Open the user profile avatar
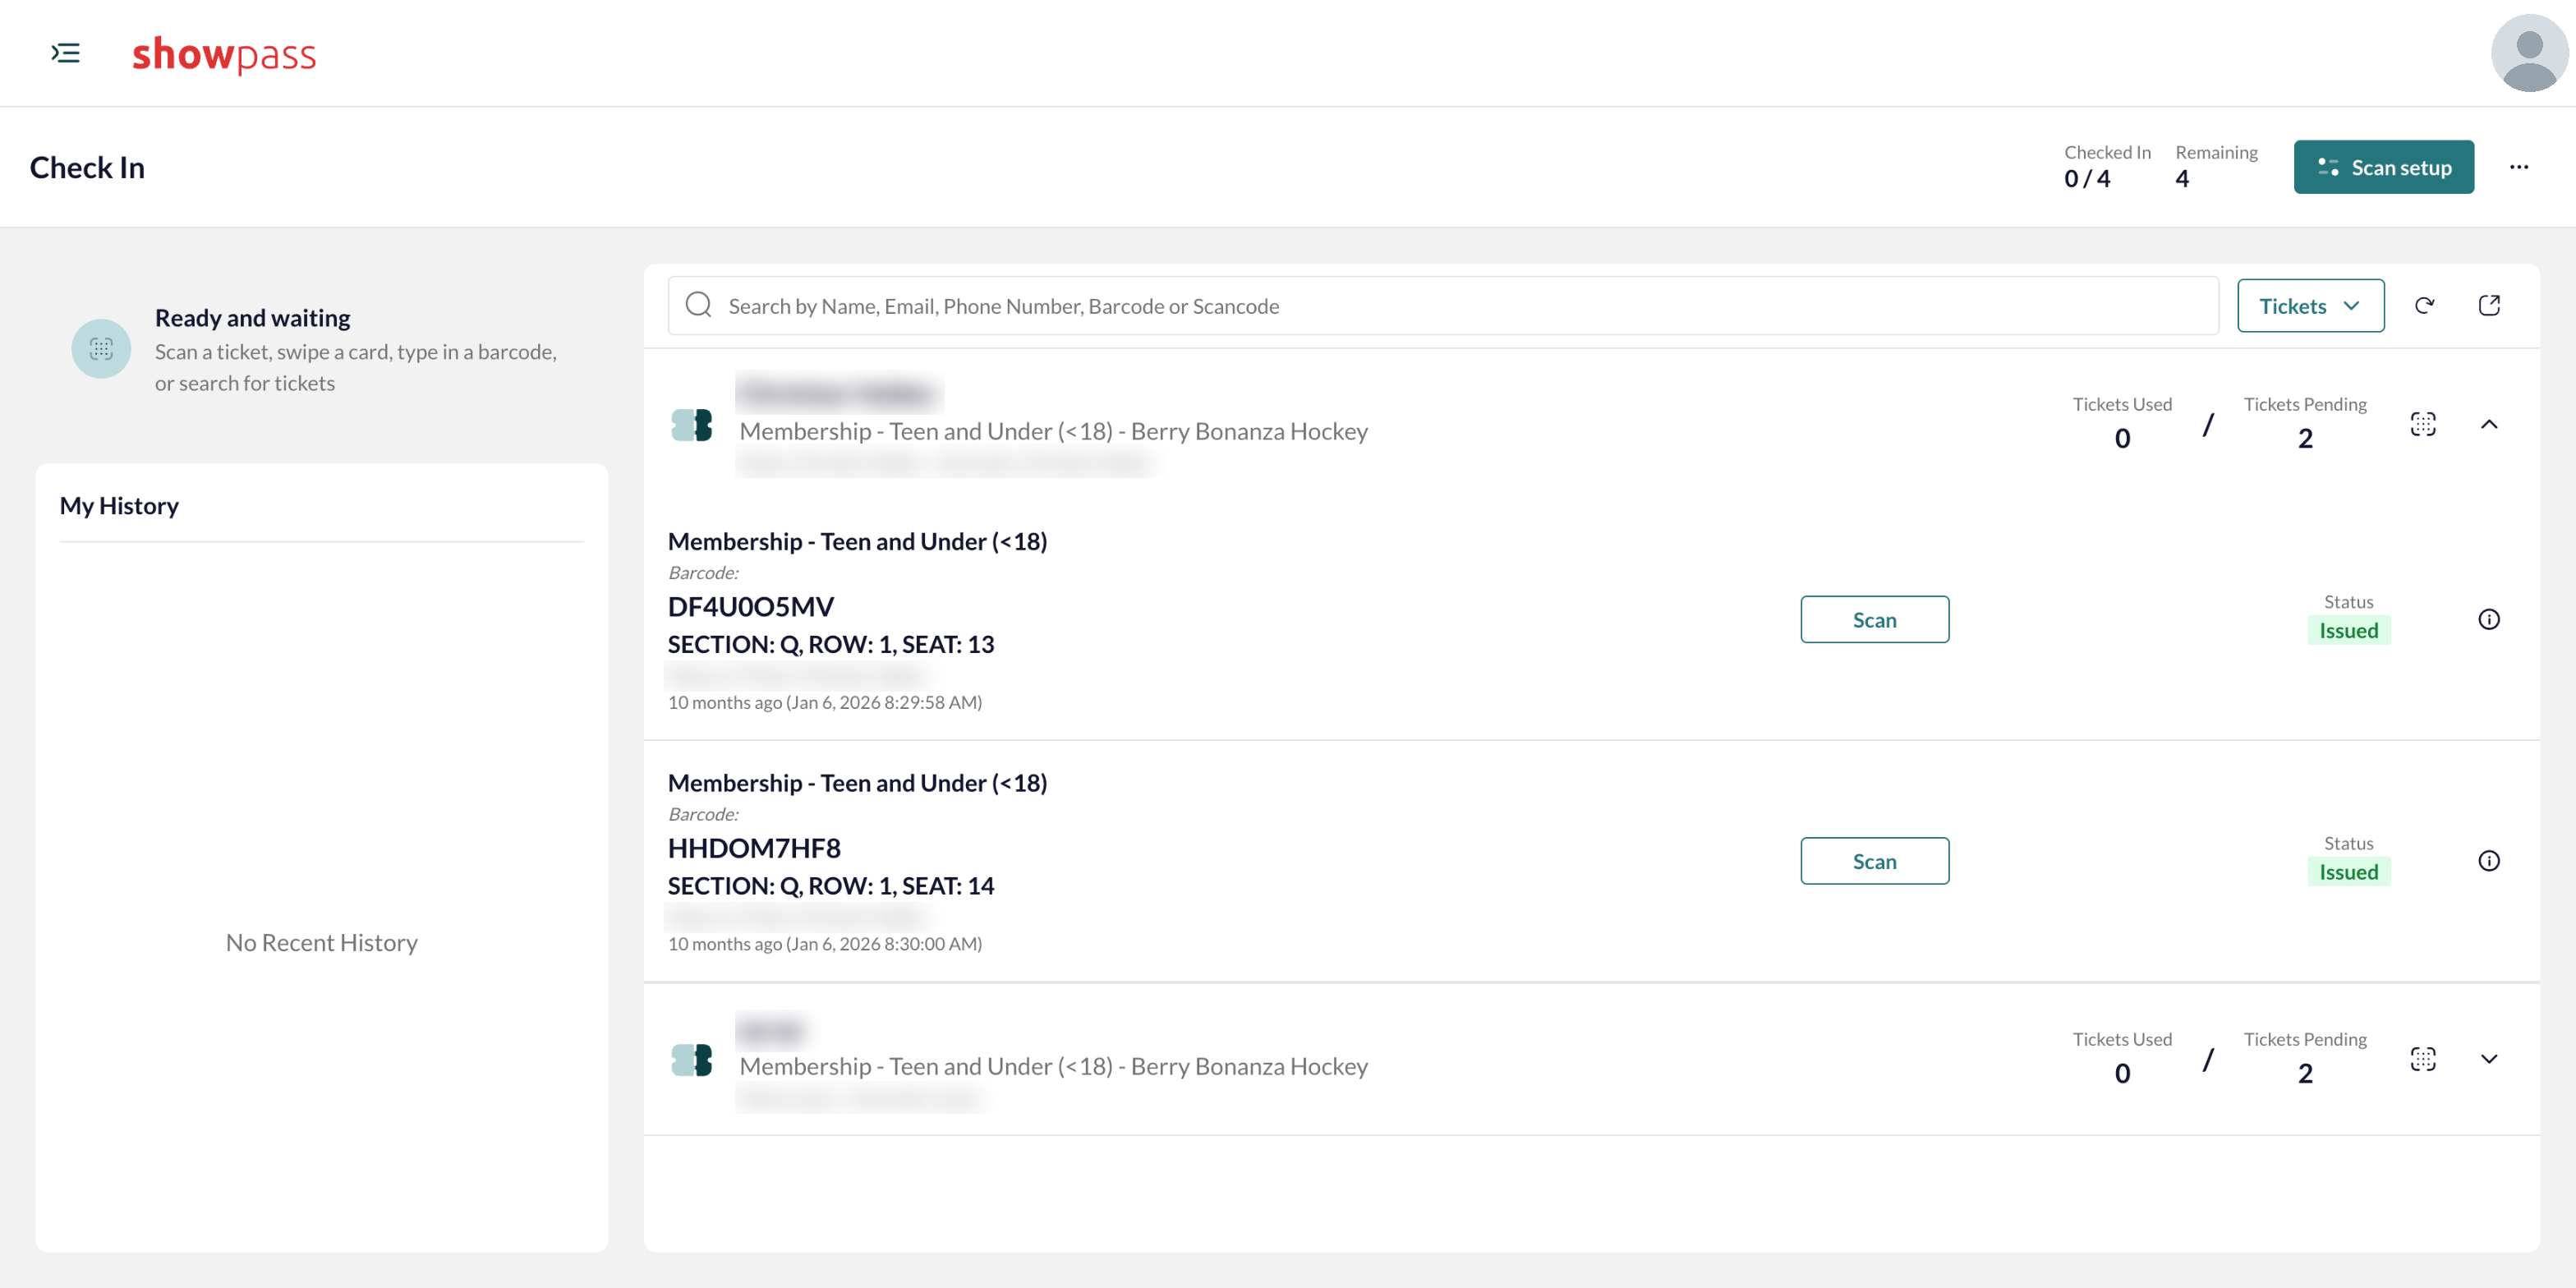This screenshot has height=1288, width=2576. 2529,53
